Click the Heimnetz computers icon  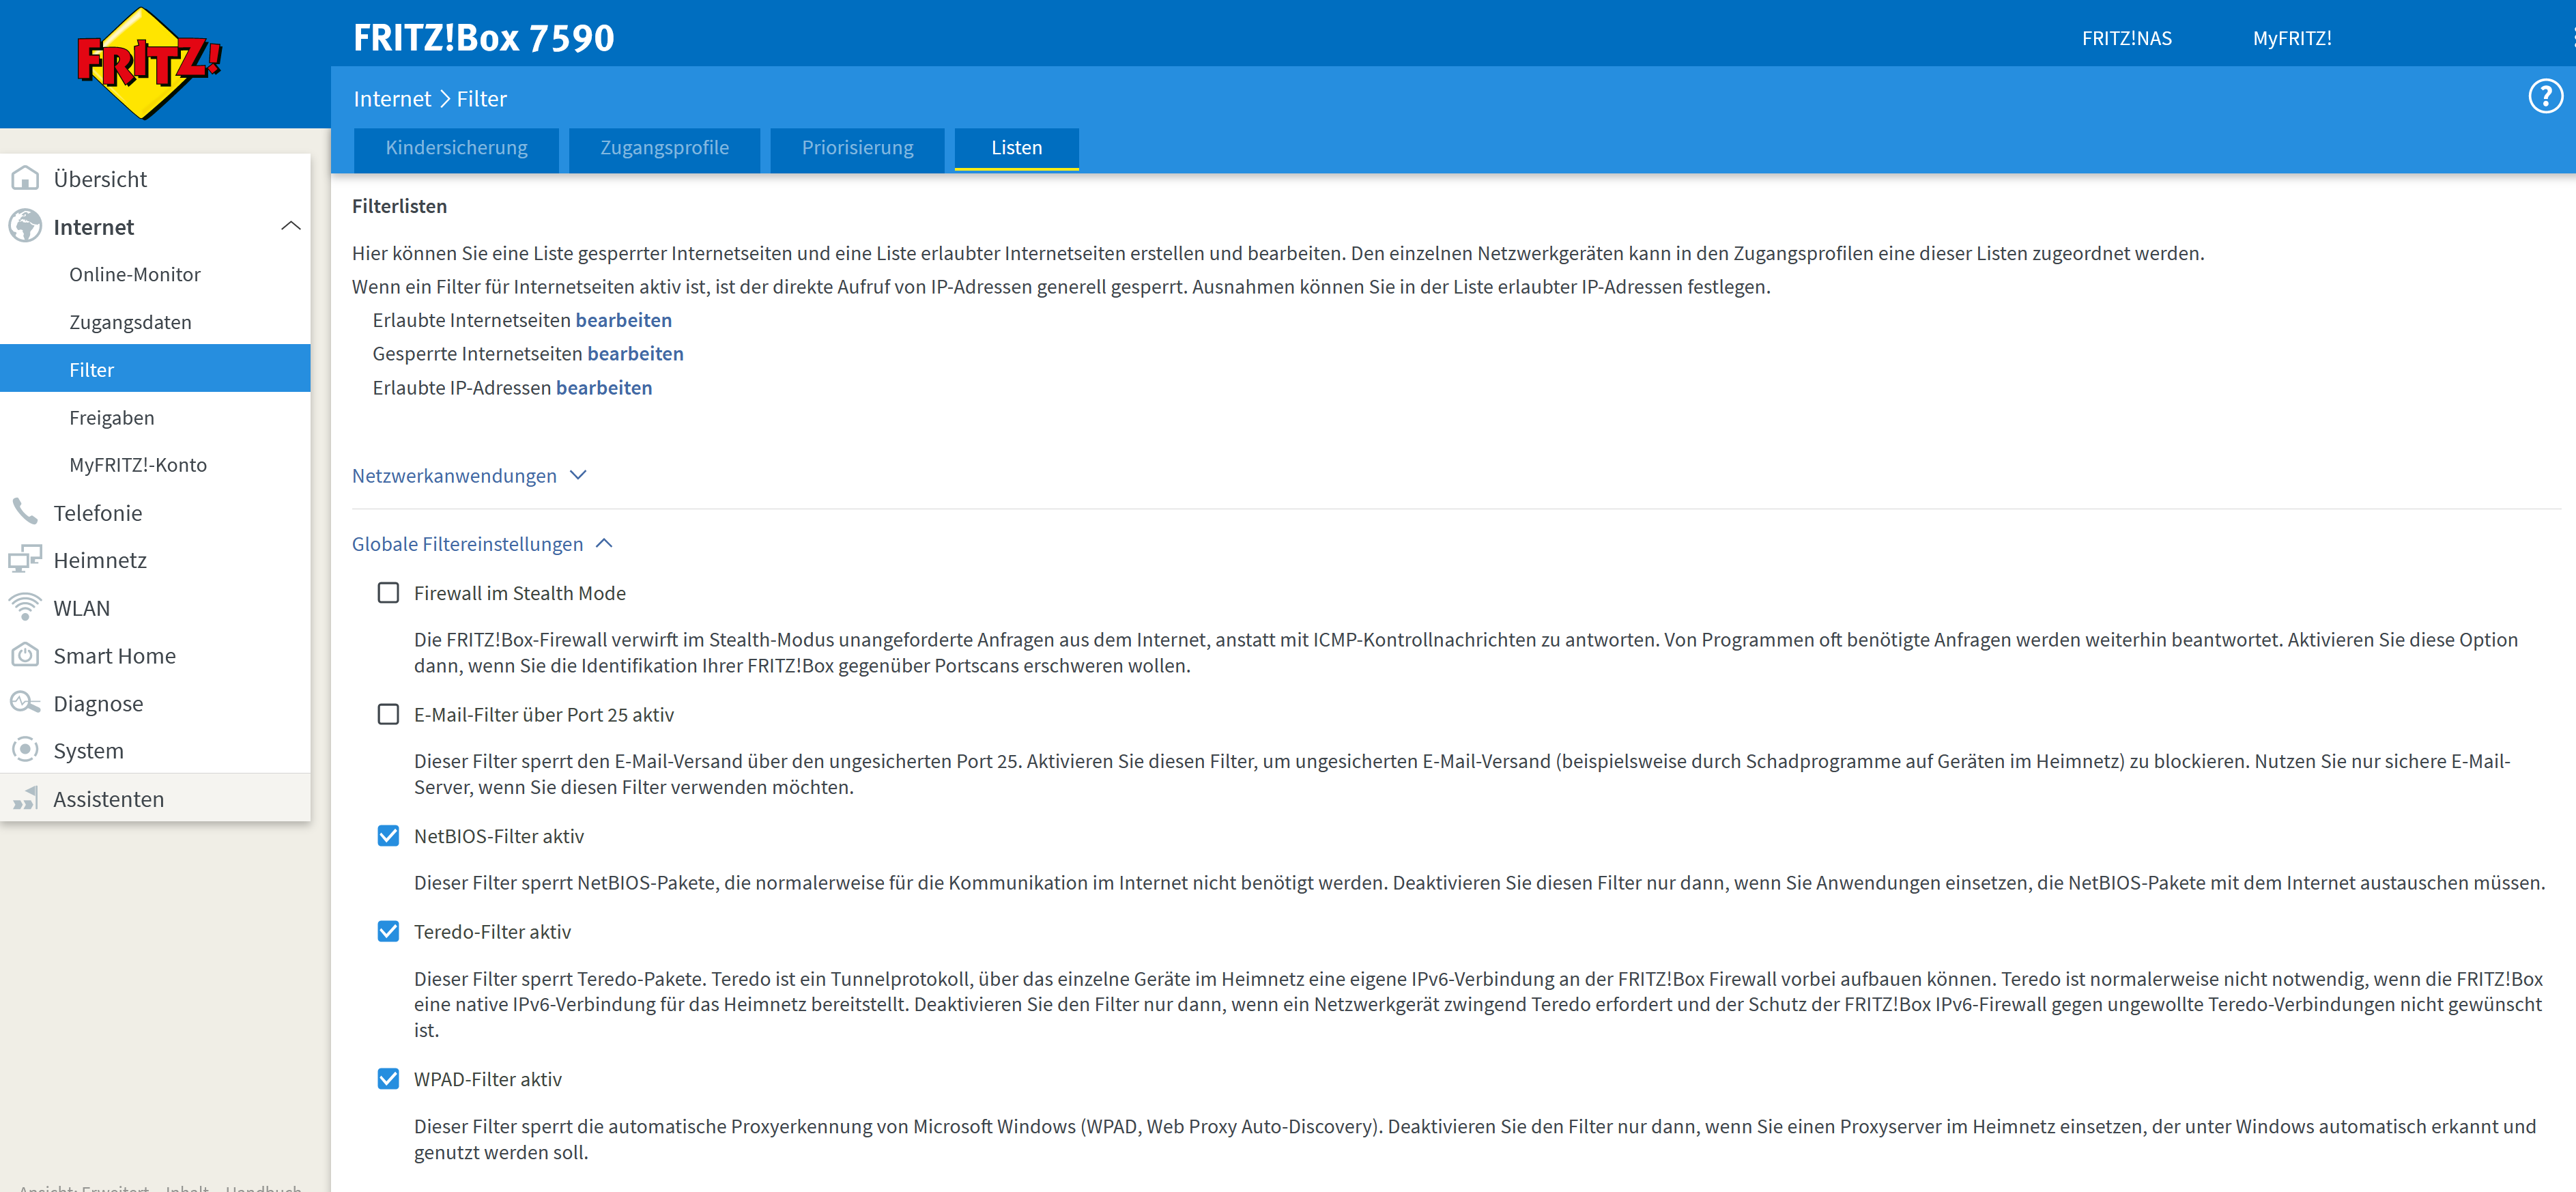tap(25, 559)
